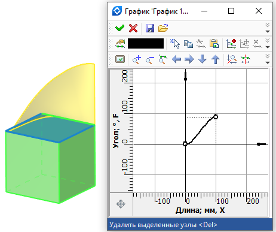Viewport: 276px width, 232px height.
Task: Close the График window
Action: [259, 11]
